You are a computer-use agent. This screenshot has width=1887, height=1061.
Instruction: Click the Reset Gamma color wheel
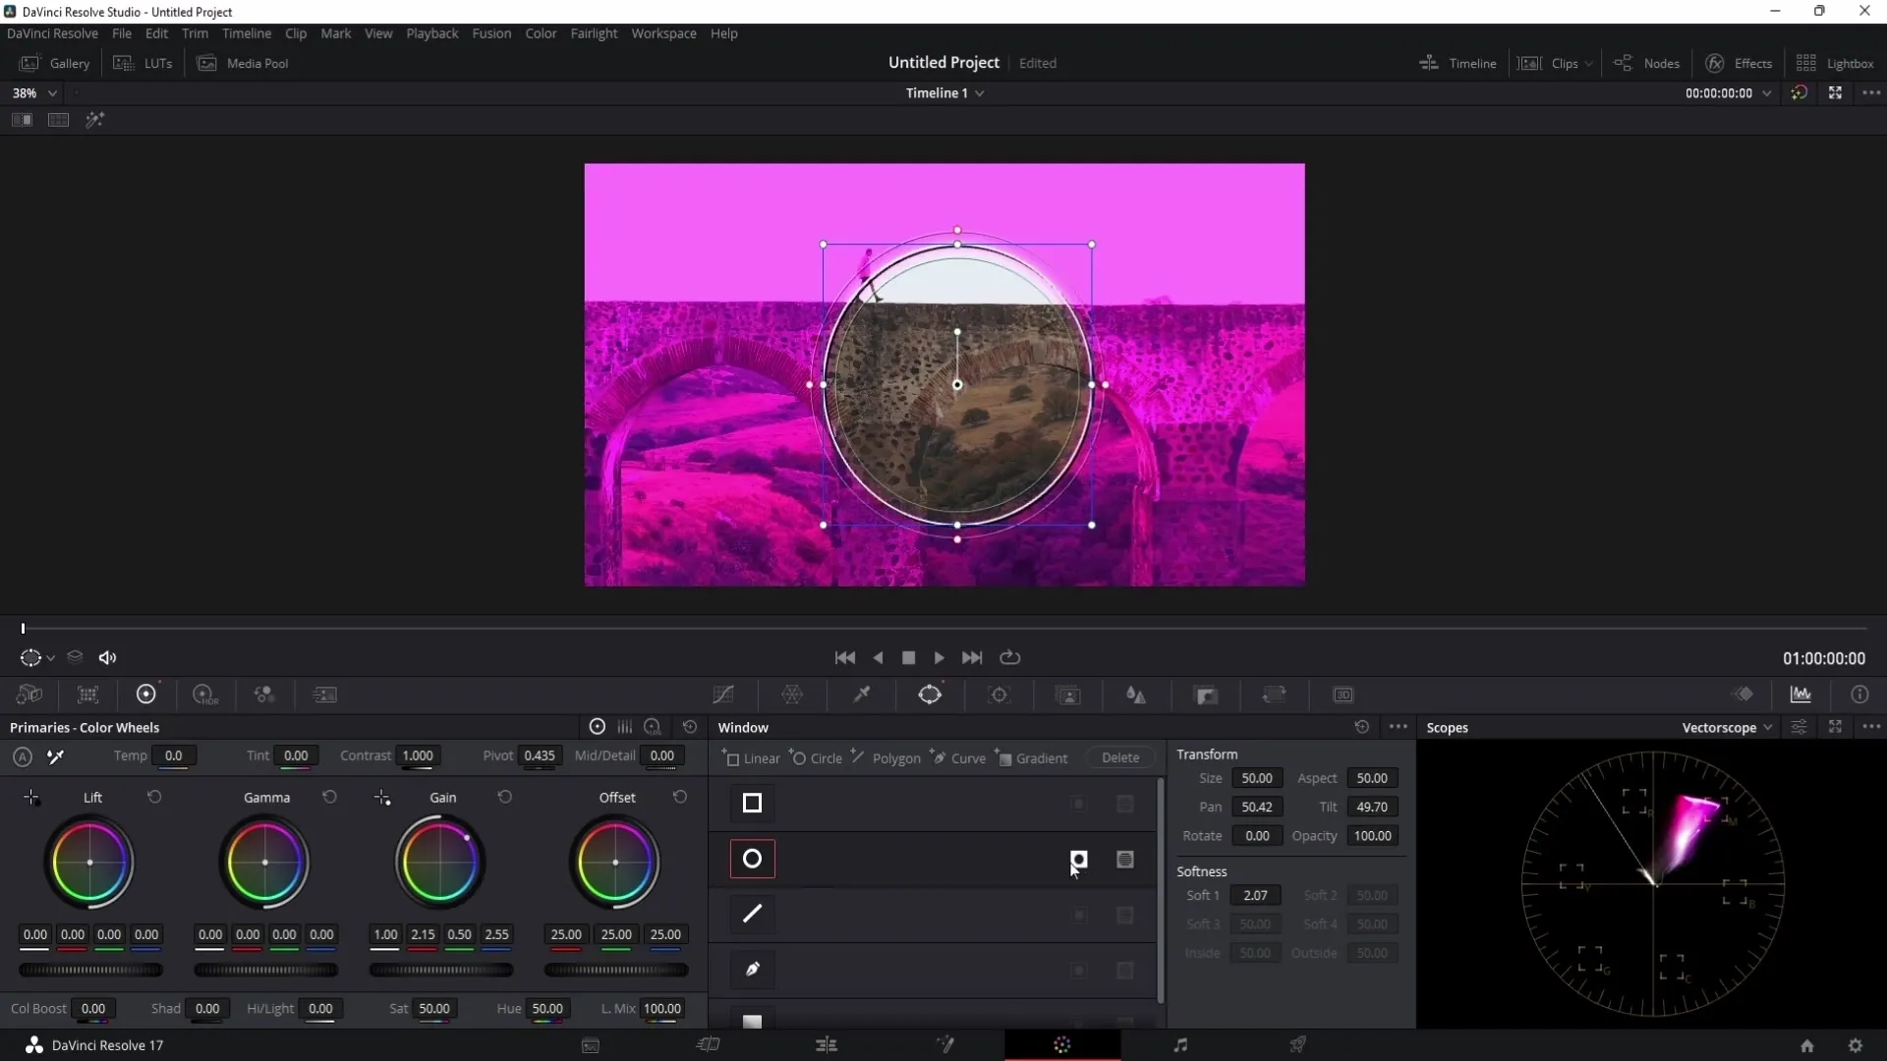pyautogui.click(x=329, y=797)
